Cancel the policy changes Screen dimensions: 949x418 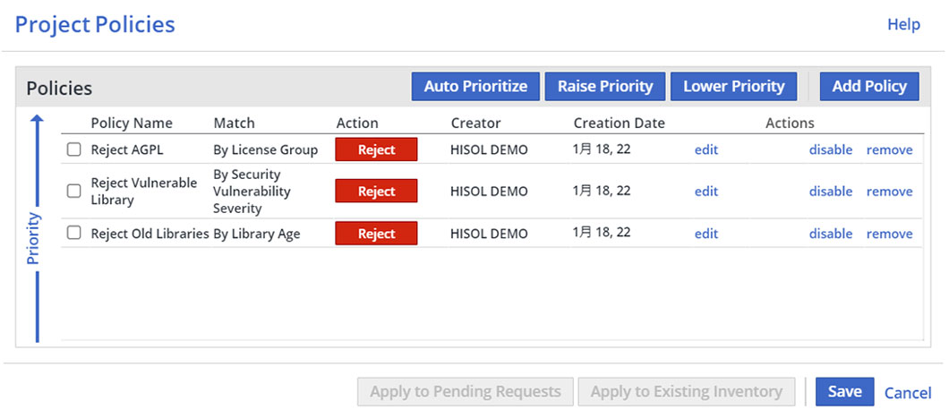(x=908, y=393)
